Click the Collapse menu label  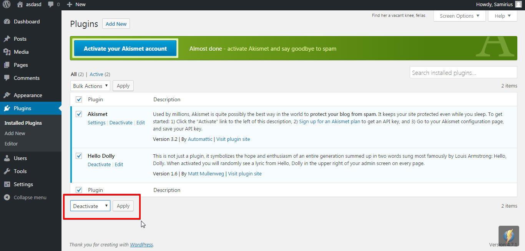click(x=30, y=197)
